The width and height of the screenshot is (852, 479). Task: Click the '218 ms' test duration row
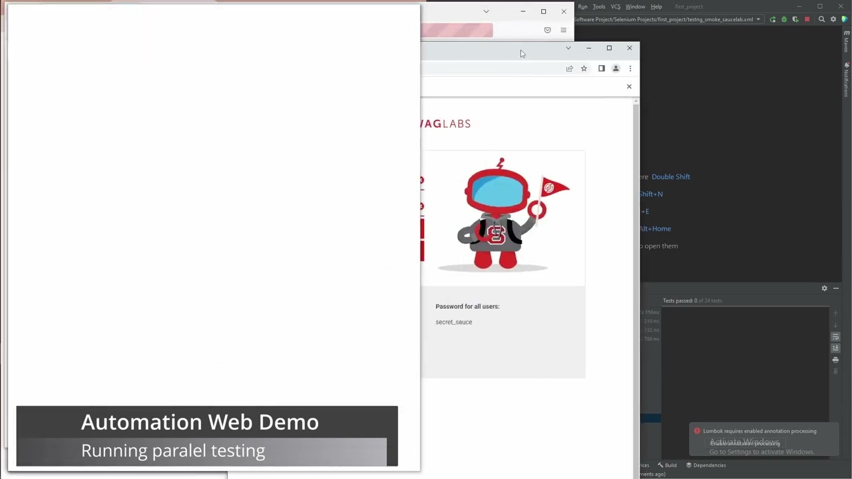[x=650, y=321]
